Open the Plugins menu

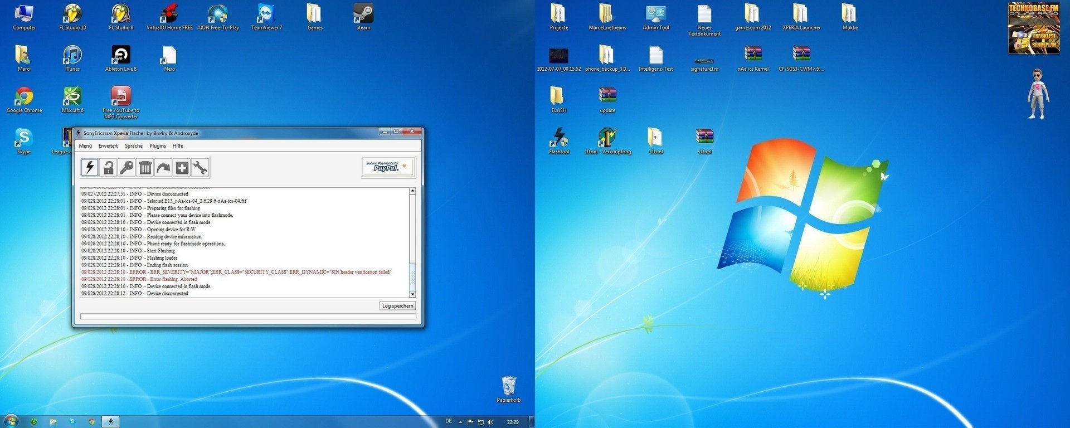pos(158,146)
